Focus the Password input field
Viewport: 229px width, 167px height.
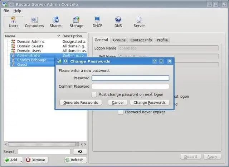point(130,78)
